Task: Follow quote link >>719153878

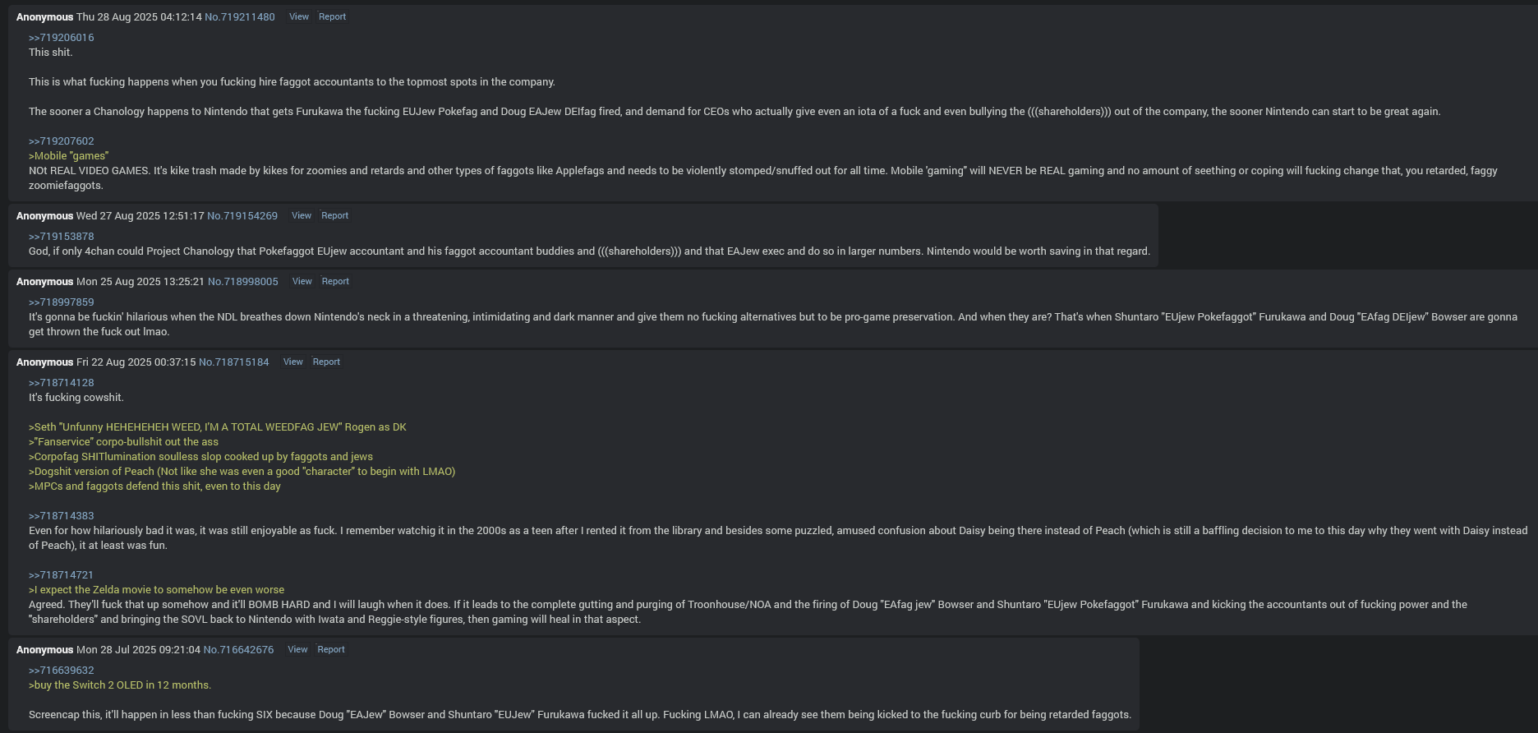Action: tap(61, 237)
